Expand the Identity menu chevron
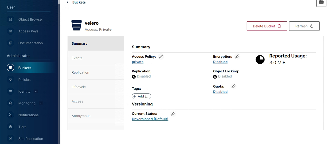 pos(36,91)
